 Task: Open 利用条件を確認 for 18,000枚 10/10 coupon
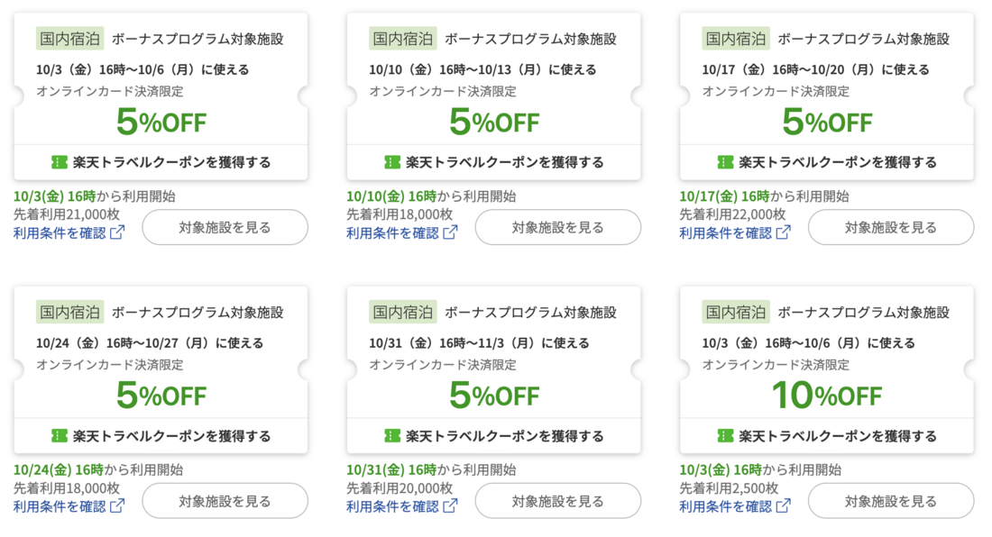pyautogui.click(x=392, y=232)
